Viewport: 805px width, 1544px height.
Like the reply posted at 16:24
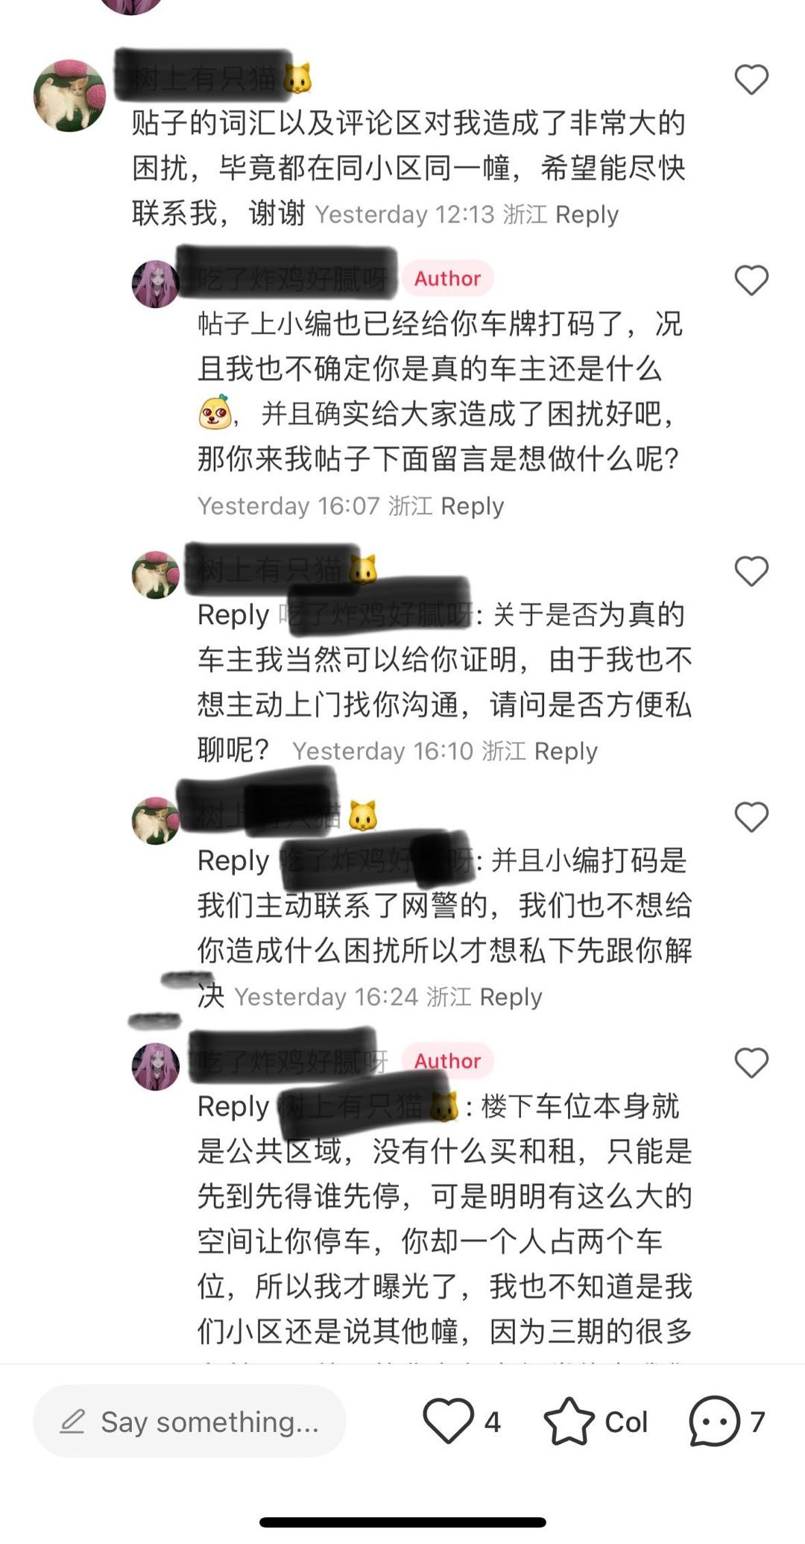click(751, 817)
